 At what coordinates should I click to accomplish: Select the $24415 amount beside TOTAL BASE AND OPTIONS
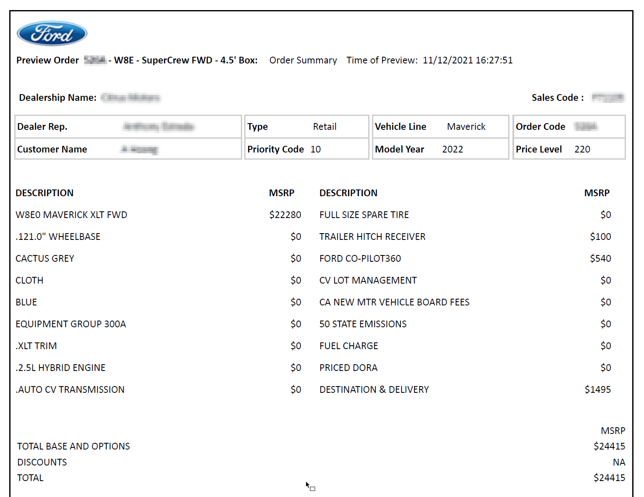coord(610,447)
